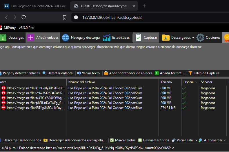The image size is (229, 152).
Task: Open the Descargas section
Action: (x=12, y=38)
